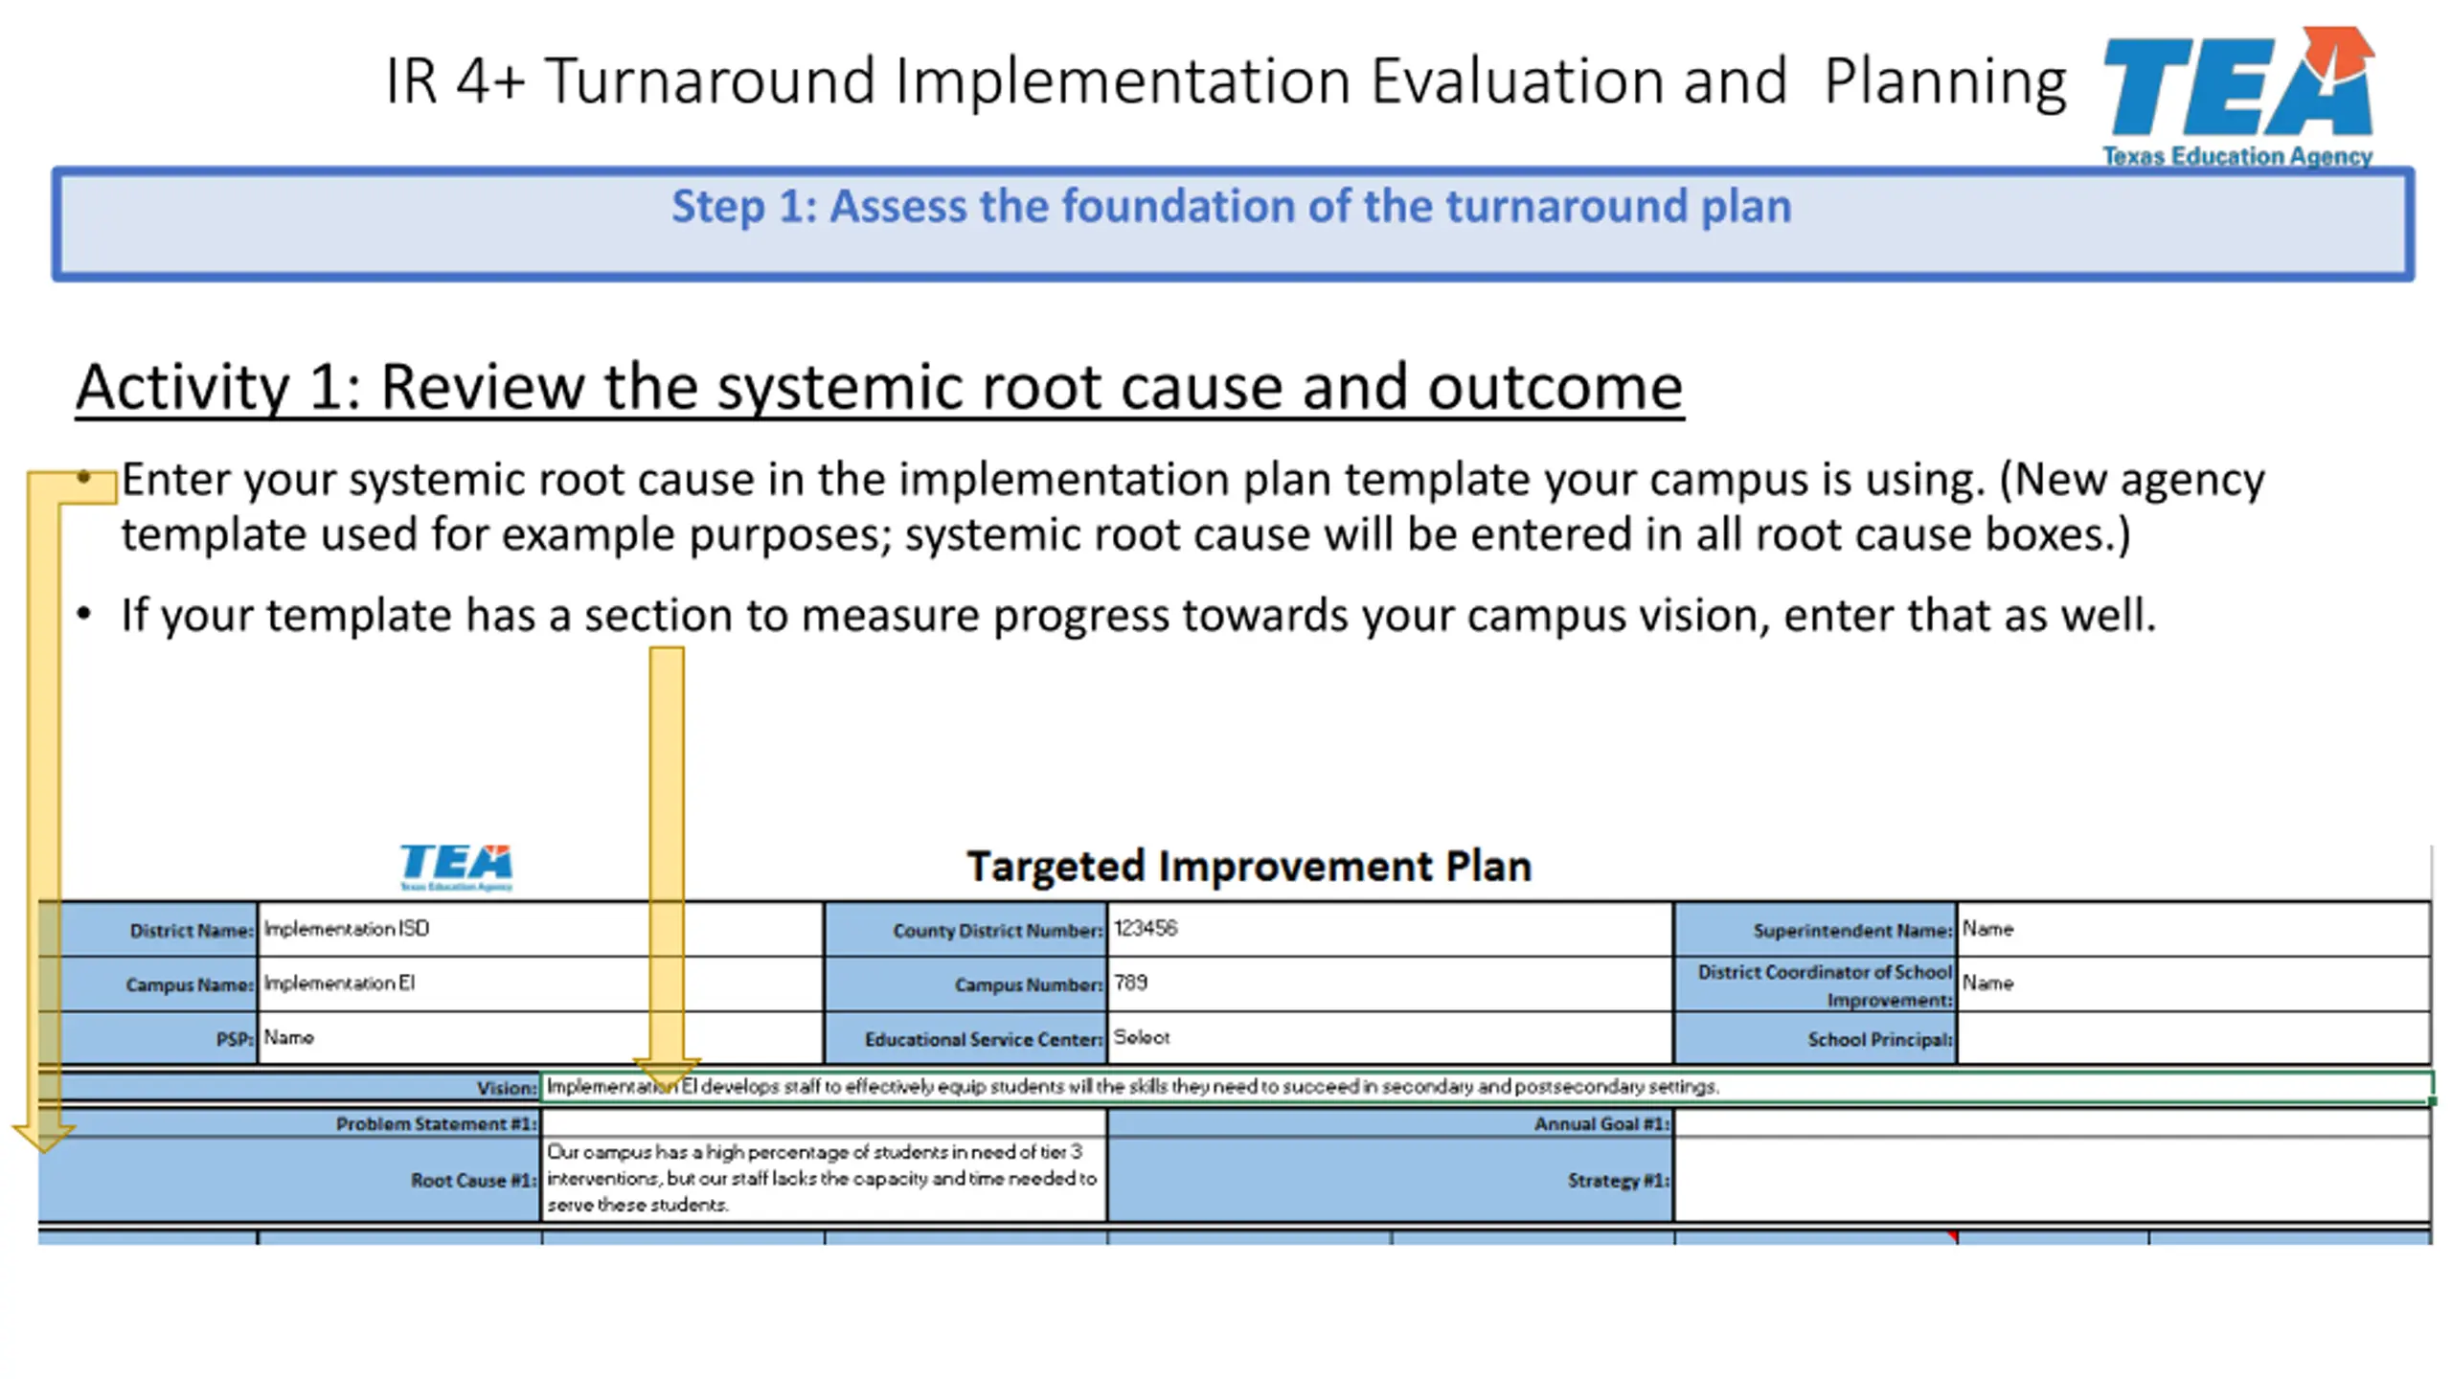Screen dimensions: 2452x1379
Task: Click the 'Strategy #1:' label
Action: click(1620, 1181)
